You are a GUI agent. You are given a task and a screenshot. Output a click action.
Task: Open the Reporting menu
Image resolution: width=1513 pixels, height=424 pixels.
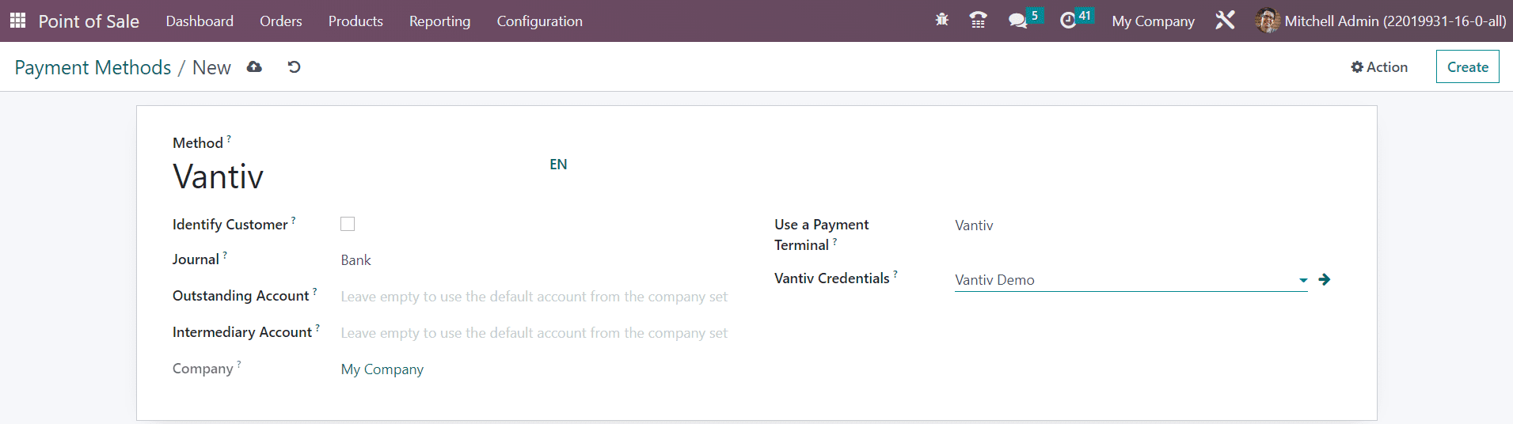[439, 21]
